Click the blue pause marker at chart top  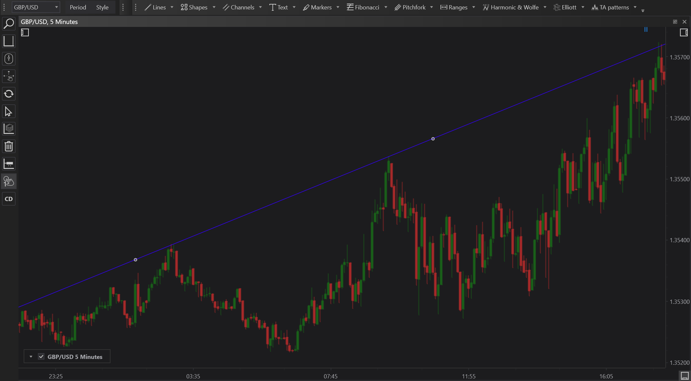[646, 30]
